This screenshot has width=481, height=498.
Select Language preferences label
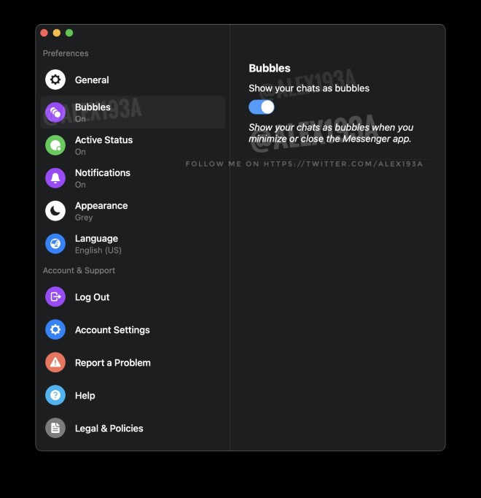[x=96, y=239]
